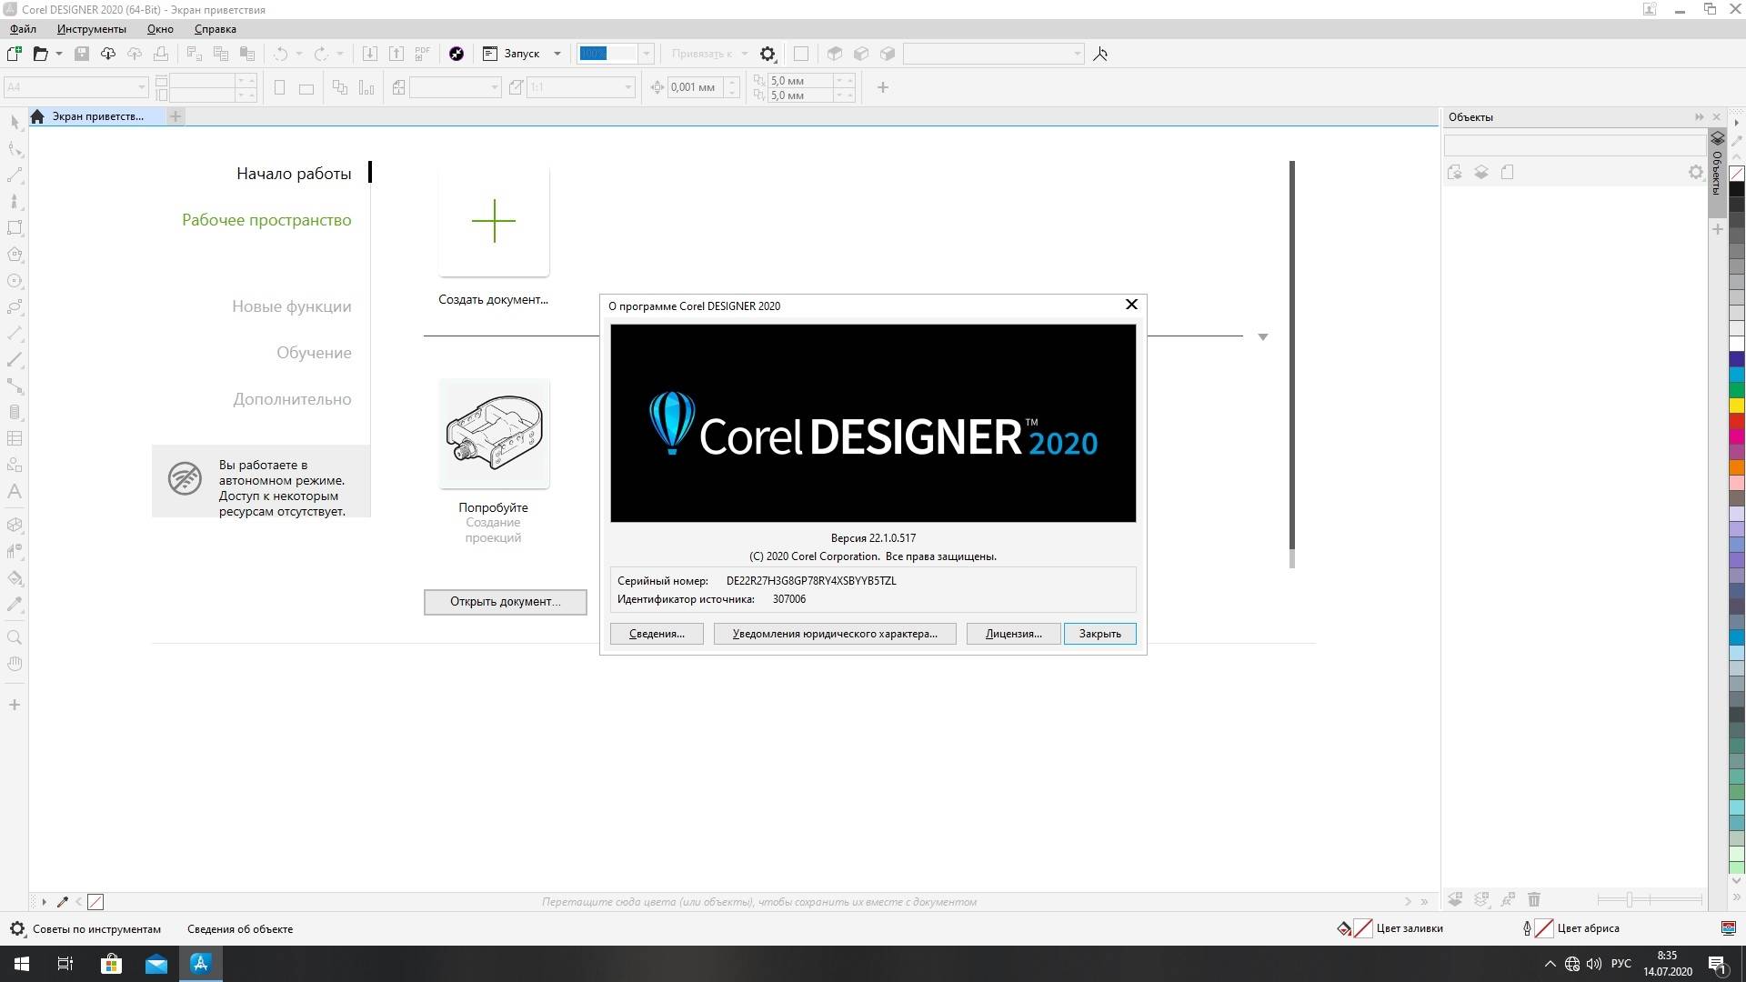1746x982 pixels.
Task: Open Windows Start menu
Action: pyautogui.click(x=22, y=964)
